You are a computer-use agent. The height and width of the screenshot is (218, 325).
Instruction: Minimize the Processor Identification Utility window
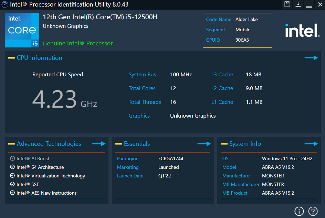coord(309,4)
